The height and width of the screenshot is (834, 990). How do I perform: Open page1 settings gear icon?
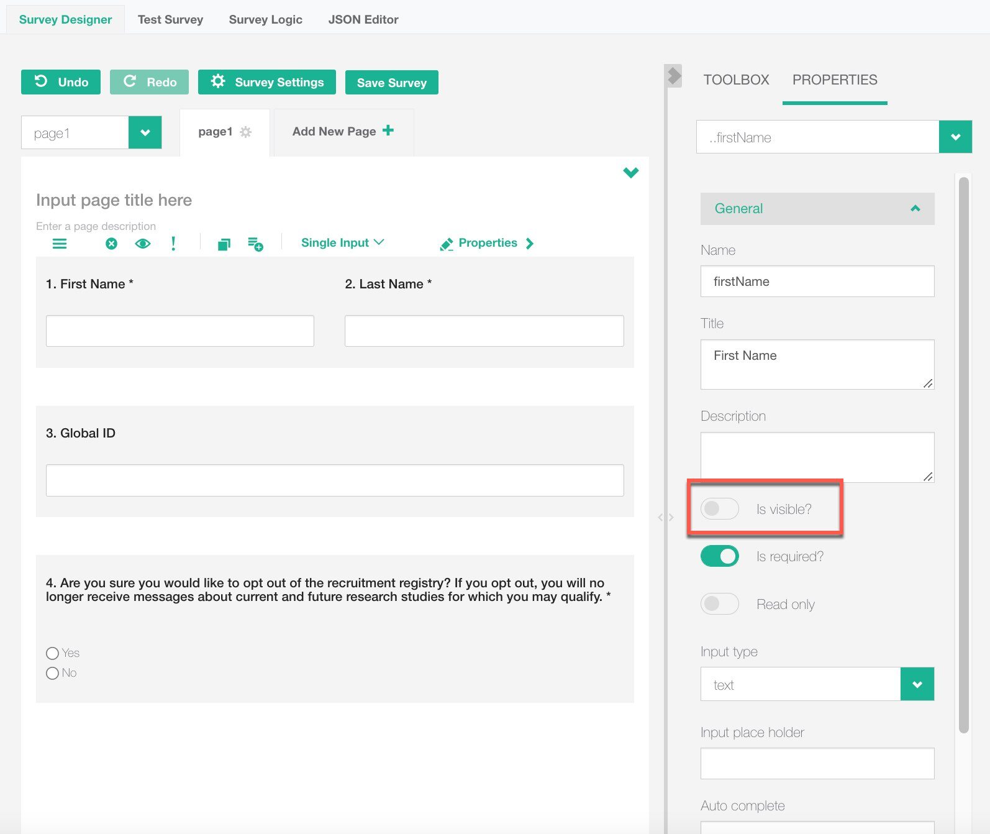[246, 132]
